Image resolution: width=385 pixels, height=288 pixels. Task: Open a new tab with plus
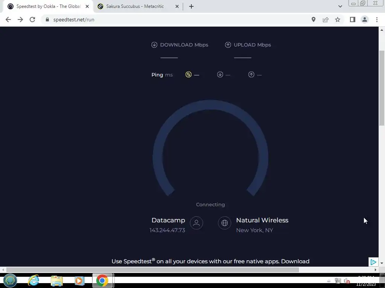tap(191, 6)
